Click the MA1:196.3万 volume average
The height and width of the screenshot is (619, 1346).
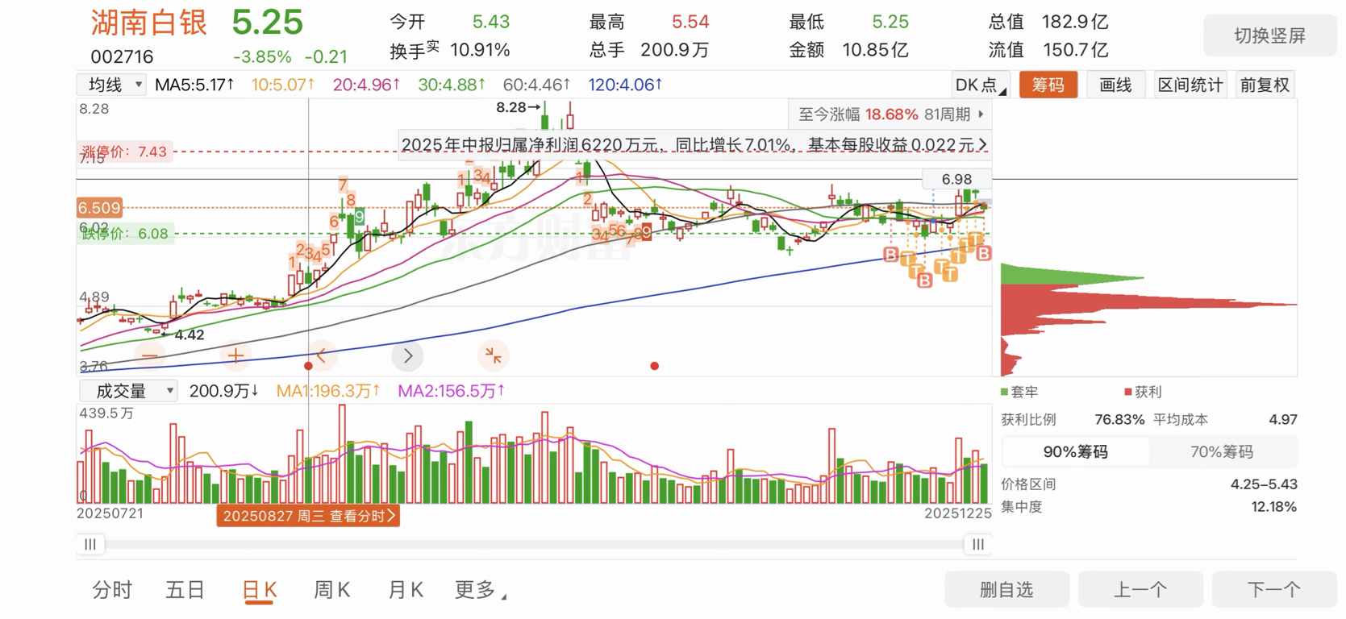point(327,391)
